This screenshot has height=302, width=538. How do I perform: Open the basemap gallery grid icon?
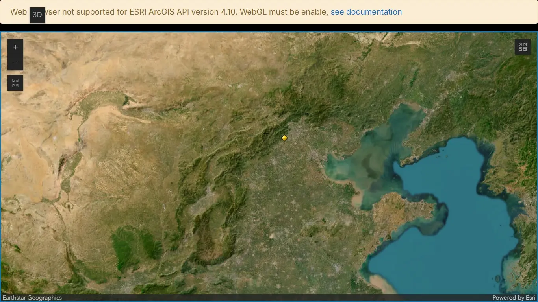pyautogui.click(x=522, y=47)
